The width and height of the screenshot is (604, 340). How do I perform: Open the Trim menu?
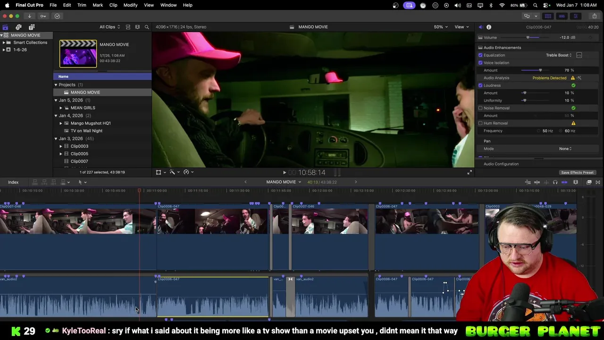82,5
